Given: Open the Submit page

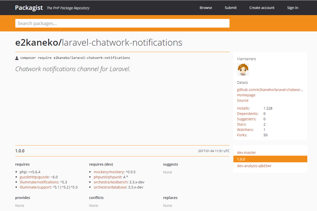Looking at the screenshot, I should click(230, 7).
